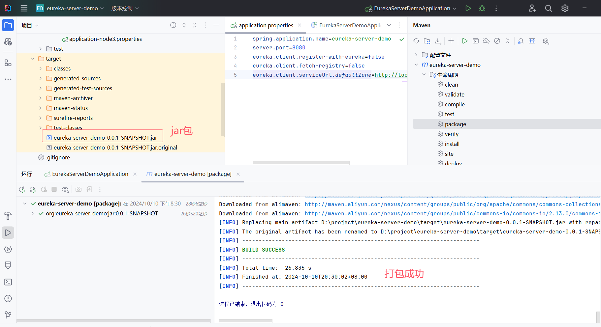Click the Run green play button in title bar
Screen dimensions: 601x327
tap(468, 8)
